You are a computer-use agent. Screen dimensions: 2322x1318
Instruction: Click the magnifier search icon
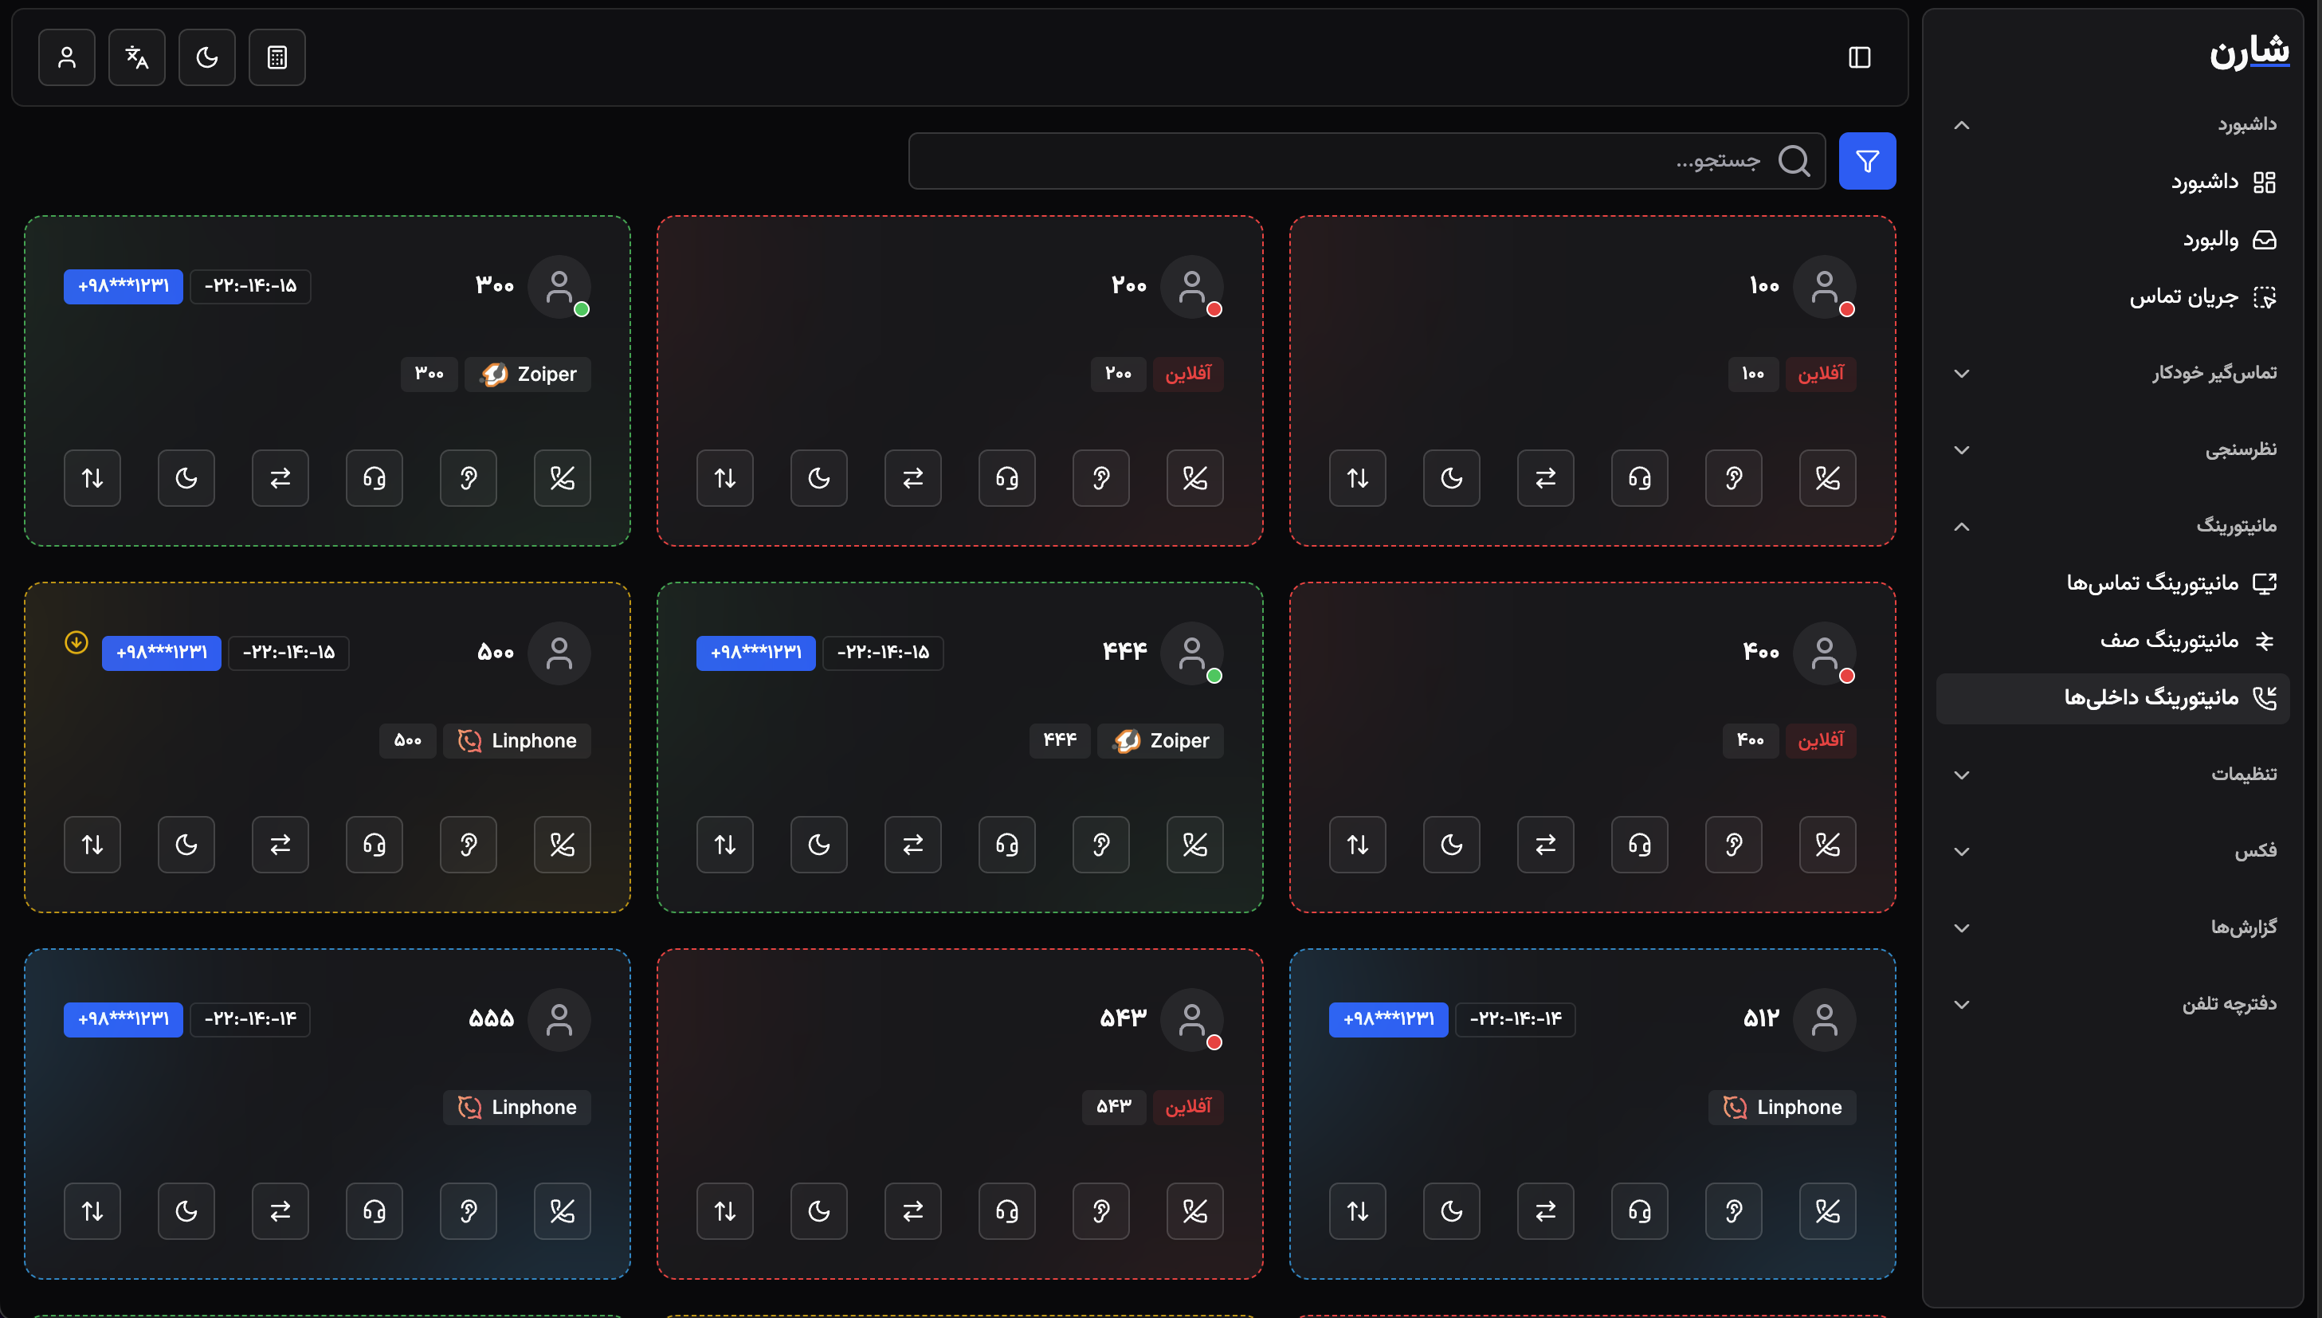pos(1794,161)
